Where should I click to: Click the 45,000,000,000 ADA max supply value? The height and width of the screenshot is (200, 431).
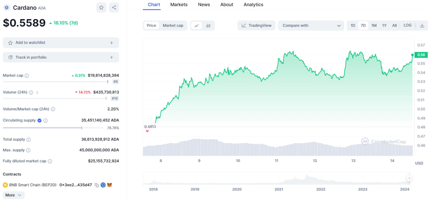(99, 150)
